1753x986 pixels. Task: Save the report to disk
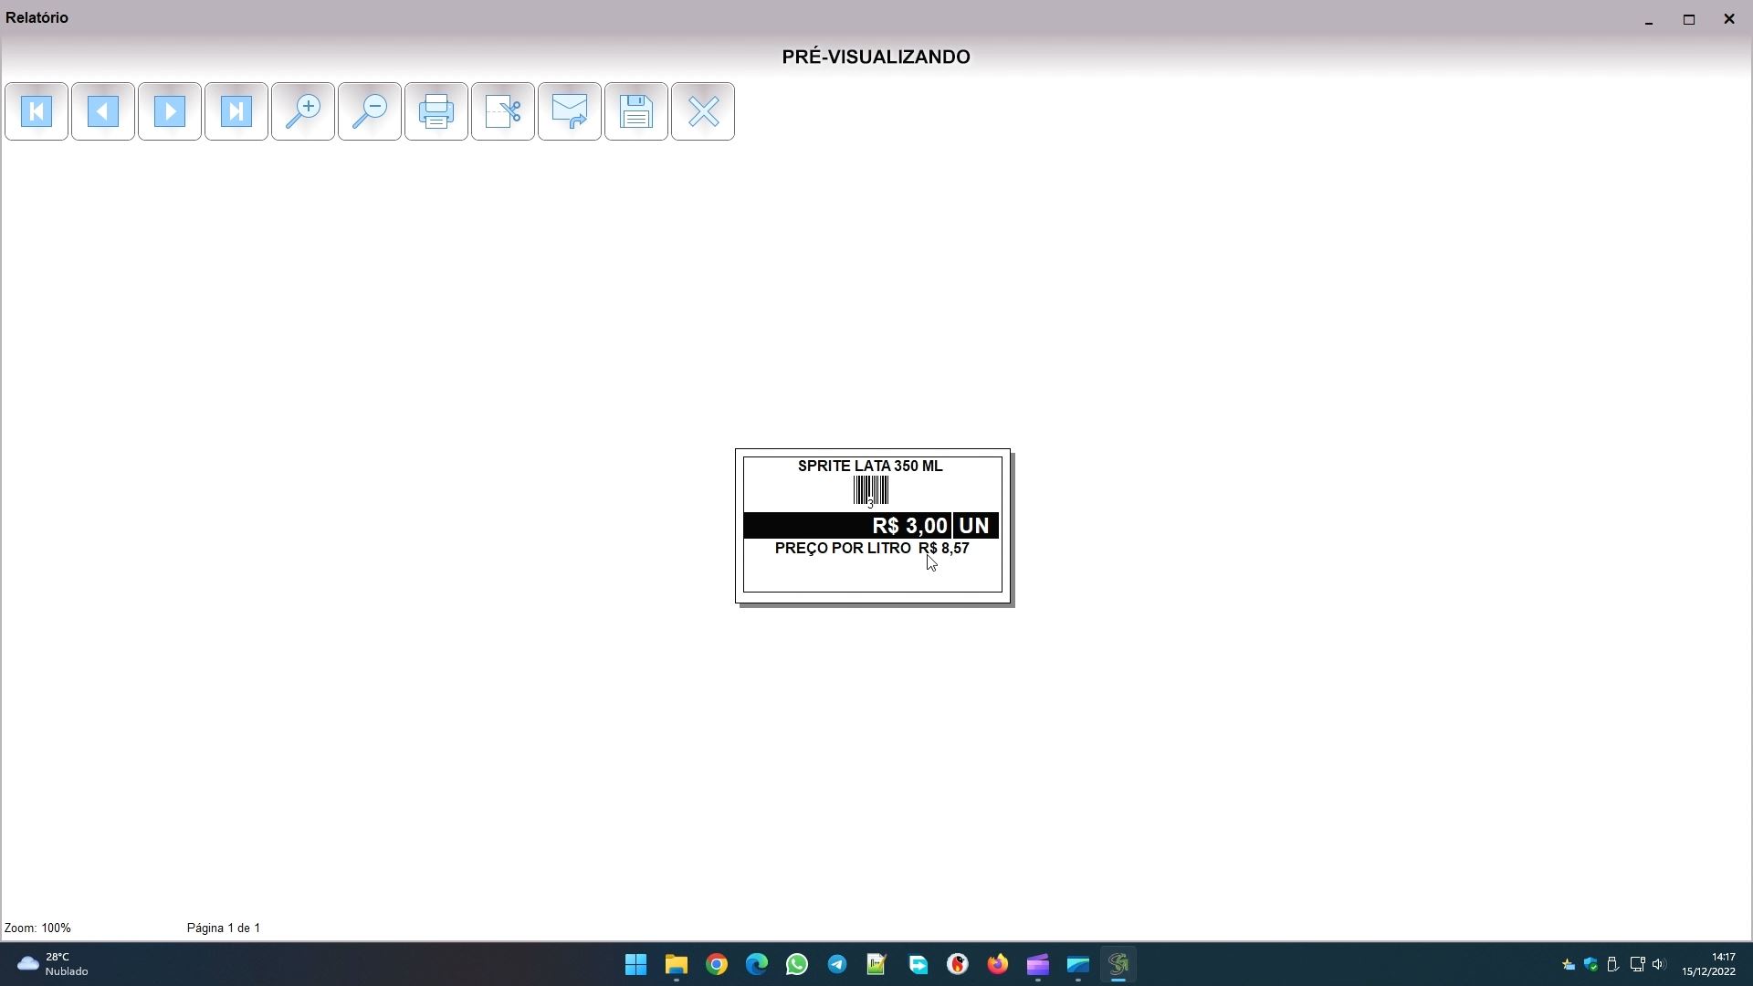[x=636, y=111]
